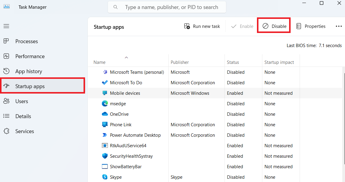Open Properties from the toolbar
This screenshot has height=182, width=345.
(311, 26)
